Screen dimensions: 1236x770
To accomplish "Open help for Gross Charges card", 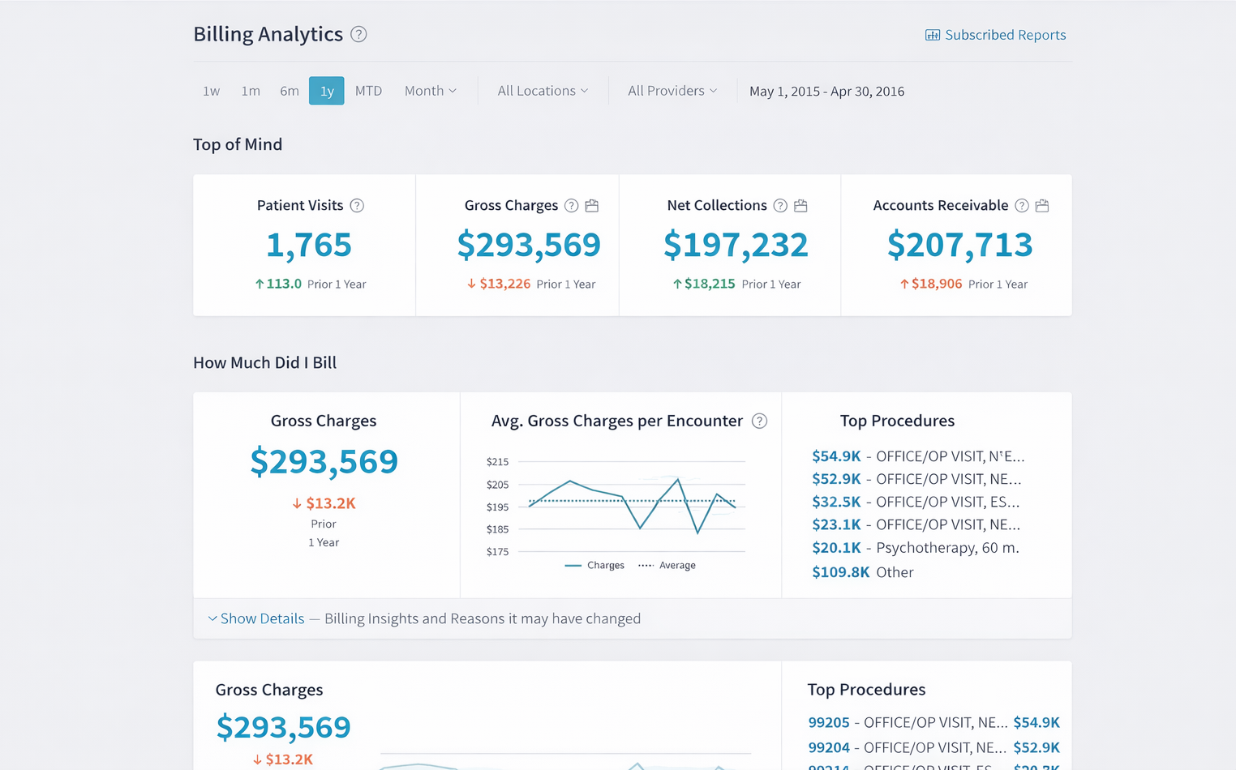I will click(572, 206).
